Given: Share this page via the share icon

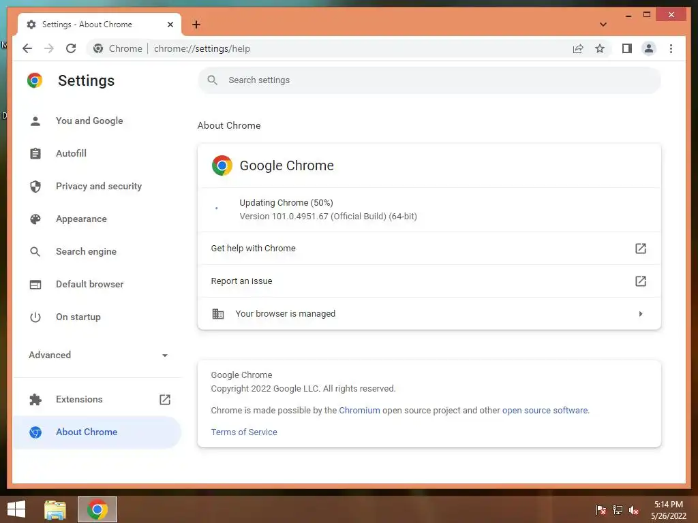Looking at the screenshot, I should click(578, 48).
